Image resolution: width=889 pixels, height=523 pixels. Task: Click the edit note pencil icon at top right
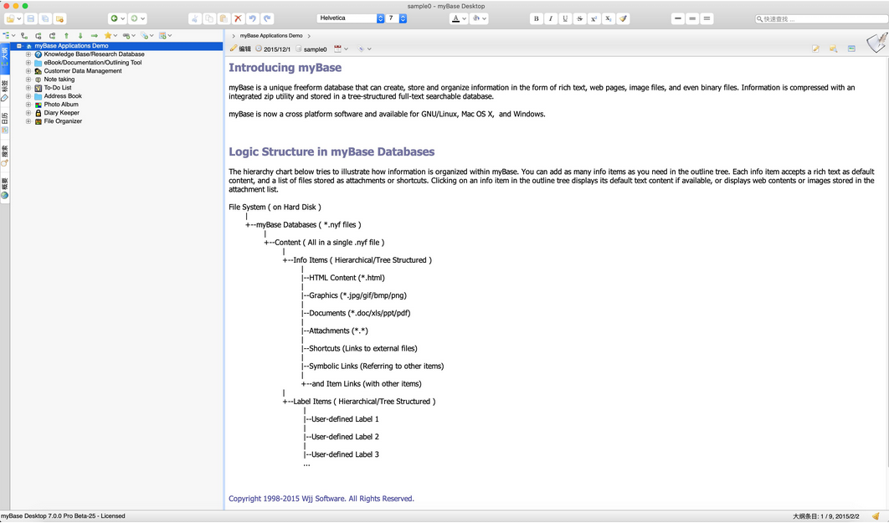coord(815,49)
